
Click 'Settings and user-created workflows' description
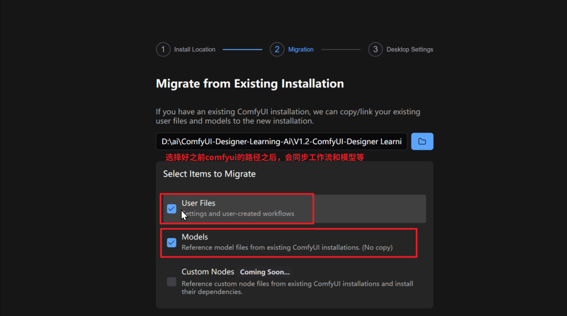pyautogui.click(x=238, y=213)
